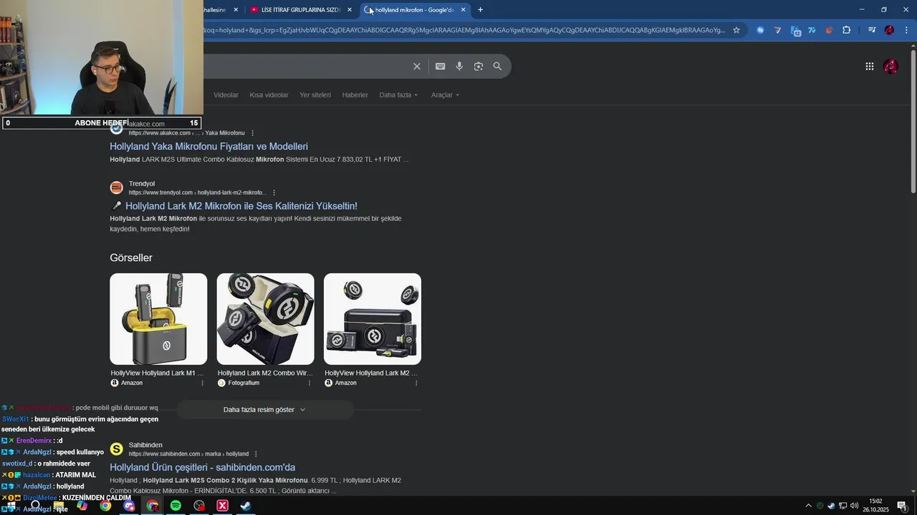This screenshot has height=515, width=917.
Task: Close the hollyland mikrofon Google tab
Action: [463, 10]
